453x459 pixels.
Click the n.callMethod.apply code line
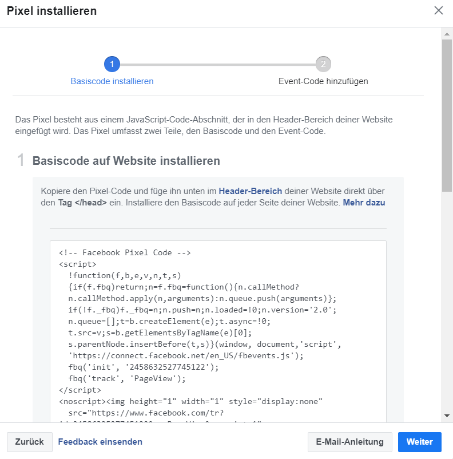click(x=202, y=299)
